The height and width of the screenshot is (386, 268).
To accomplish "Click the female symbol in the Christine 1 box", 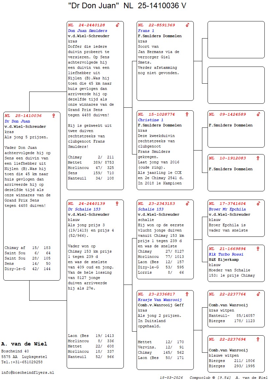I will [187, 114].
